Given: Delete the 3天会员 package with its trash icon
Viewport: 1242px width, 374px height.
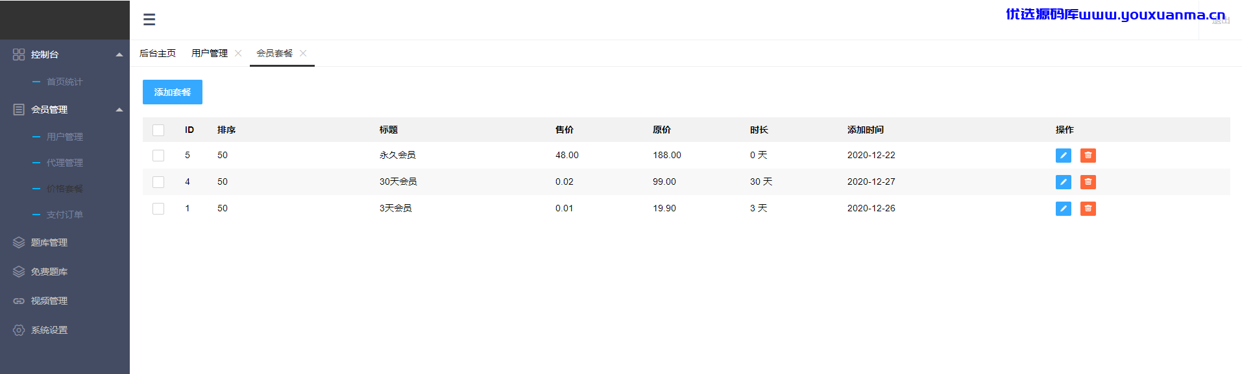Looking at the screenshot, I should (x=1088, y=209).
